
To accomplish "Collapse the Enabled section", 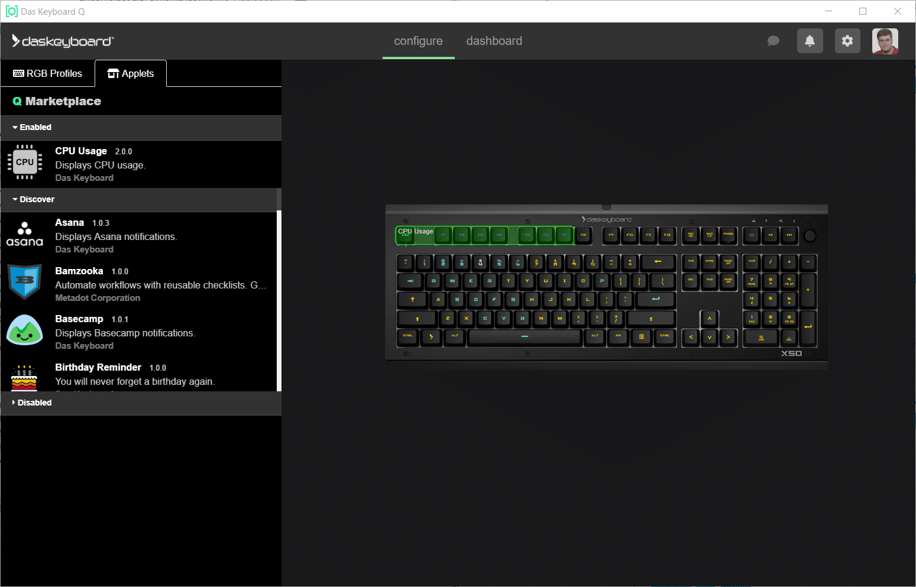I will tap(33, 127).
